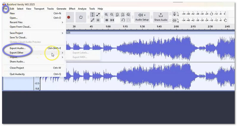Open the Effect menu
Viewport: 237px width, 126px height.
click(72, 9)
